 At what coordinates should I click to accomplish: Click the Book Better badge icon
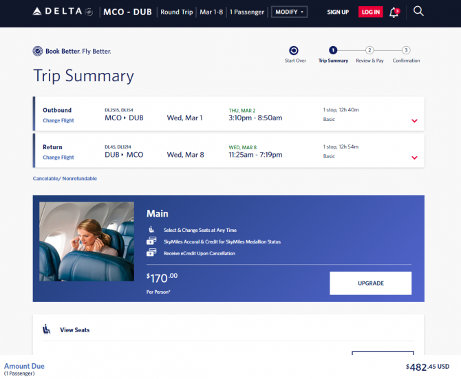coord(38,51)
